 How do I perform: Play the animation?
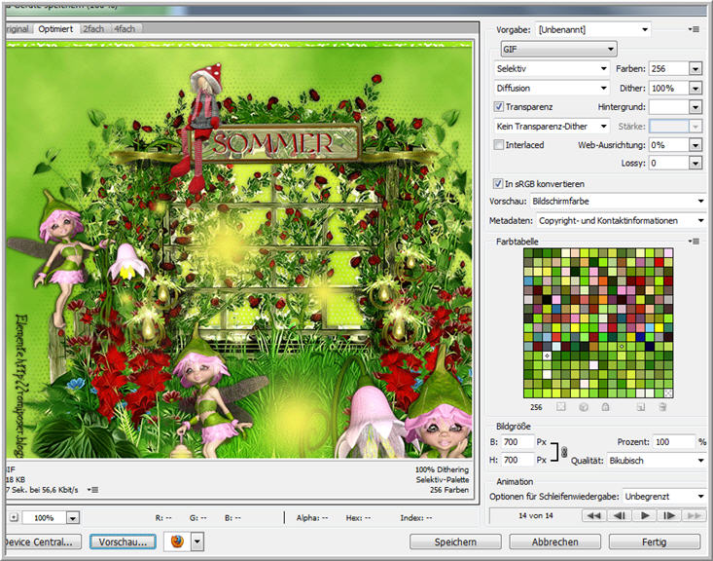tap(644, 515)
